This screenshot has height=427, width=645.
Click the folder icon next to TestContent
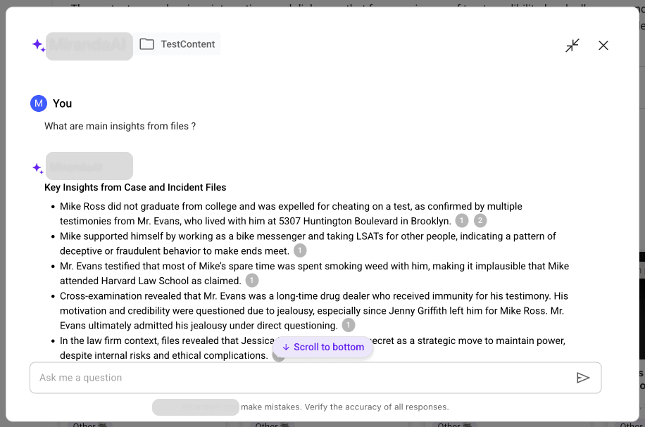pyautogui.click(x=146, y=43)
